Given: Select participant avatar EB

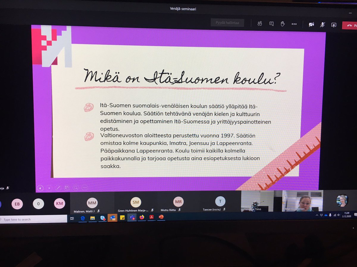Looking at the screenshot, I should [x=17, y=204].
